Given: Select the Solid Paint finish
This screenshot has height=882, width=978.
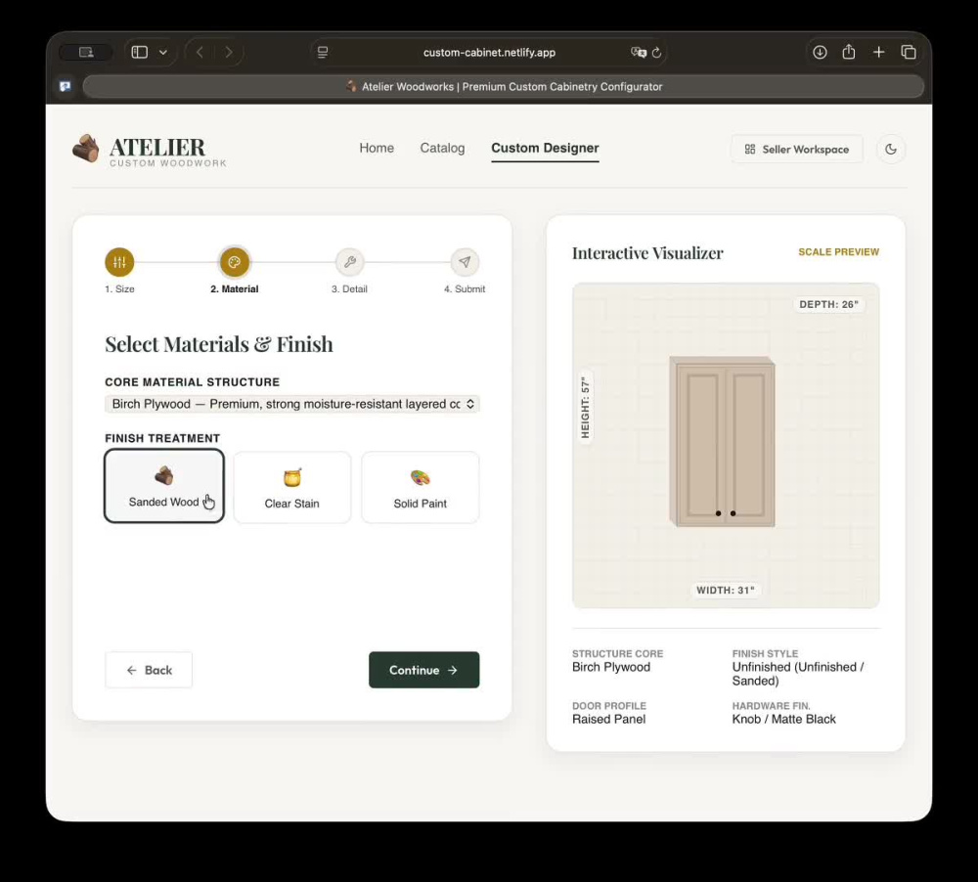Looking at the screenshot, I should point(420,487).
